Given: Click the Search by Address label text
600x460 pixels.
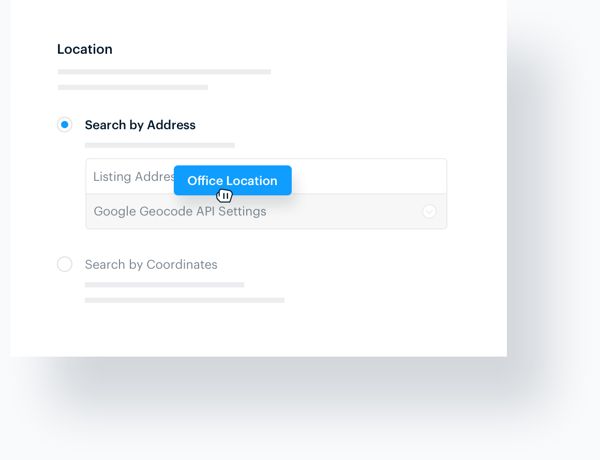Looking at the screenshot, I should (x=140, y=125).
